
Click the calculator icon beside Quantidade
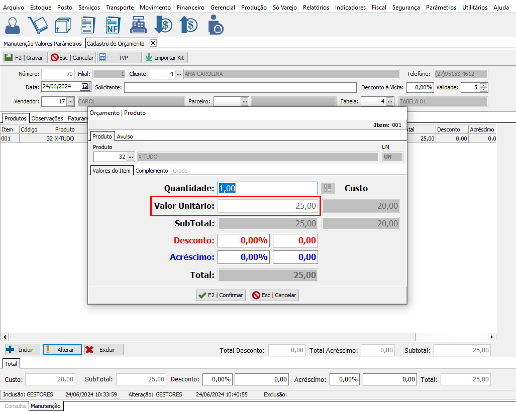tap(328, 189)
